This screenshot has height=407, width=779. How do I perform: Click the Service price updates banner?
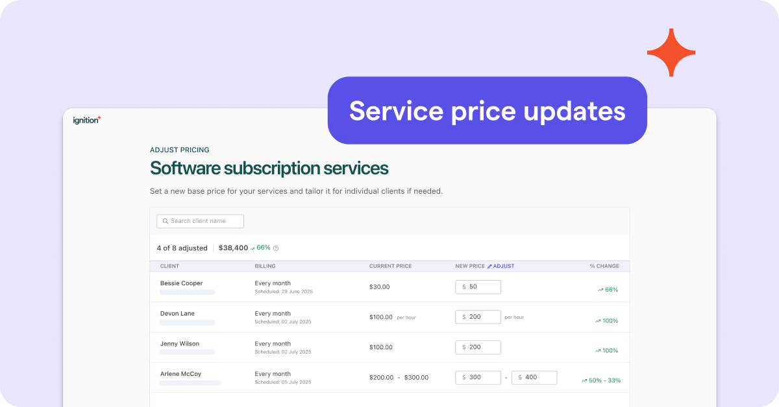tap(487, 111)
